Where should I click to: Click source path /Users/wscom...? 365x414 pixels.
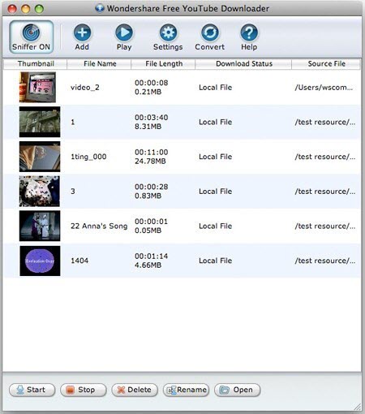point(324,88)
